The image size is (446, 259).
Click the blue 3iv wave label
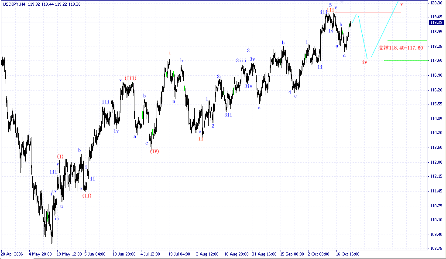(248, 86)
